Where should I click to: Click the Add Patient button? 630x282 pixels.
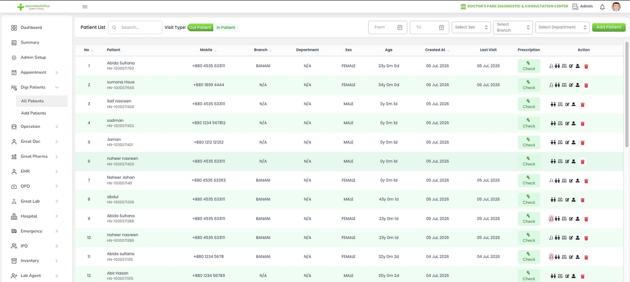click(608, 27)
